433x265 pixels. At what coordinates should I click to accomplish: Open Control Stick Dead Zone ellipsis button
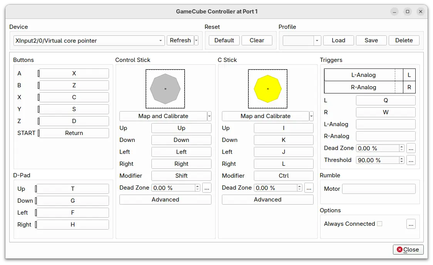207,188
